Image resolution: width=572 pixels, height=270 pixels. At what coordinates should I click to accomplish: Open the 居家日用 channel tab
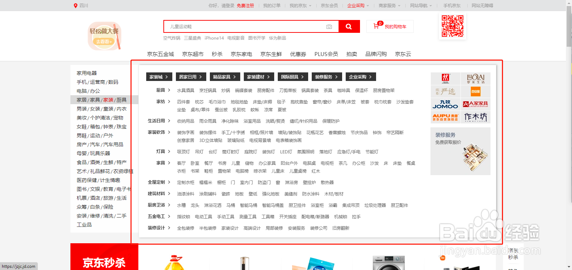click(x=191, y=77)
